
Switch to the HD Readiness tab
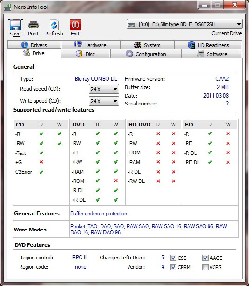[209, 45]
